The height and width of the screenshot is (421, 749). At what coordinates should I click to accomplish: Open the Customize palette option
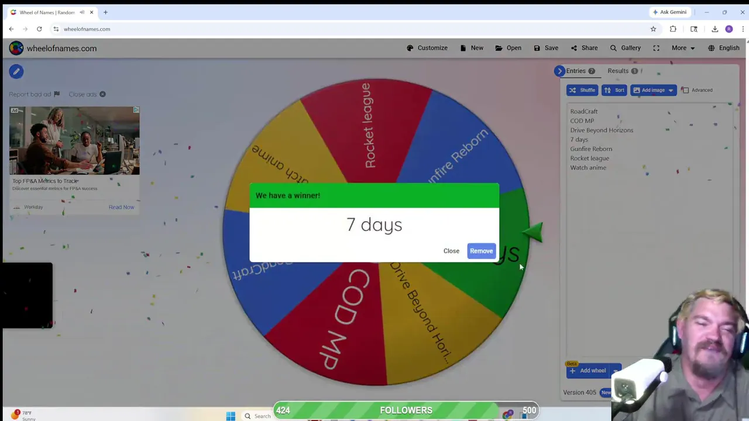coord(427,48)
